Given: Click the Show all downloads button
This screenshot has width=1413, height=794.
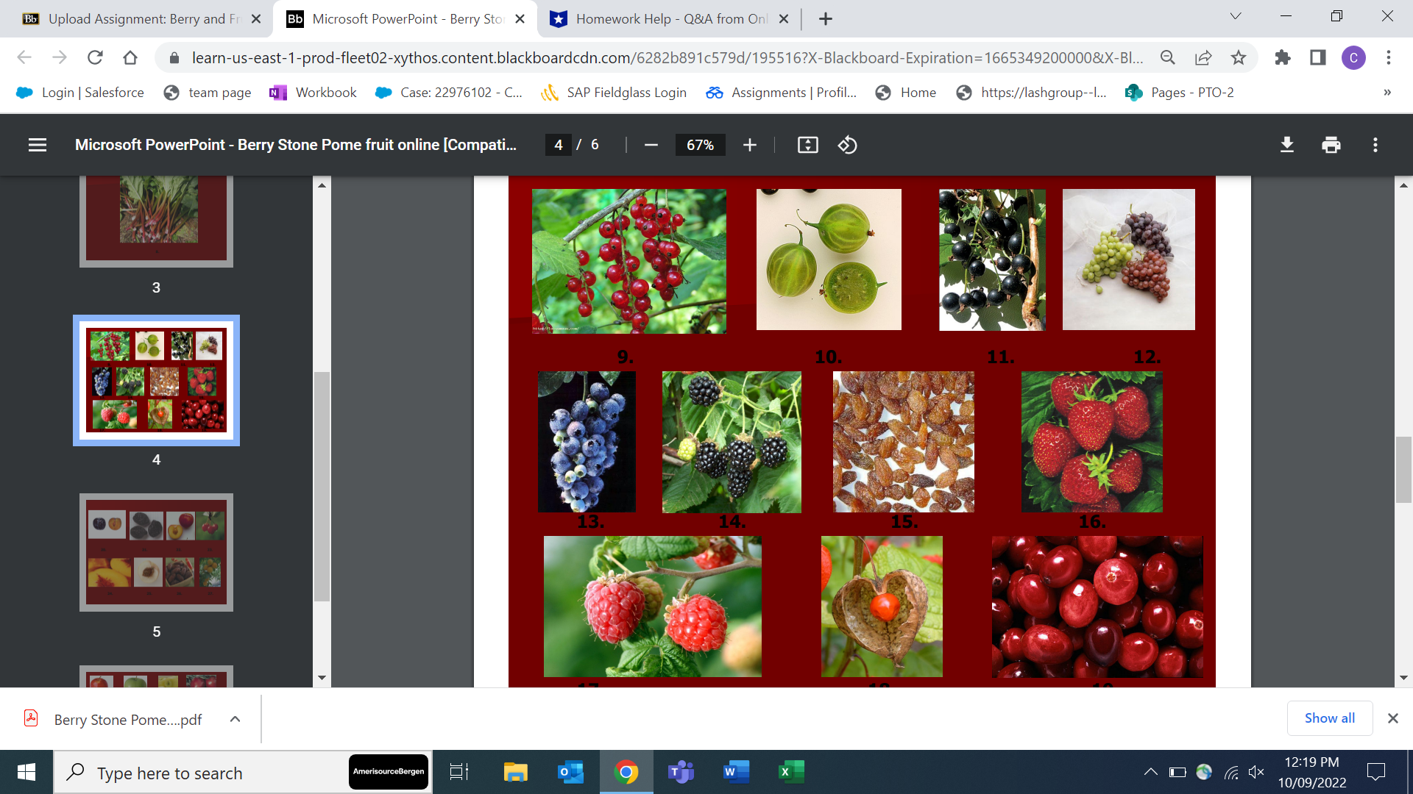Looking at the screenshot, I should point(1329,718).
